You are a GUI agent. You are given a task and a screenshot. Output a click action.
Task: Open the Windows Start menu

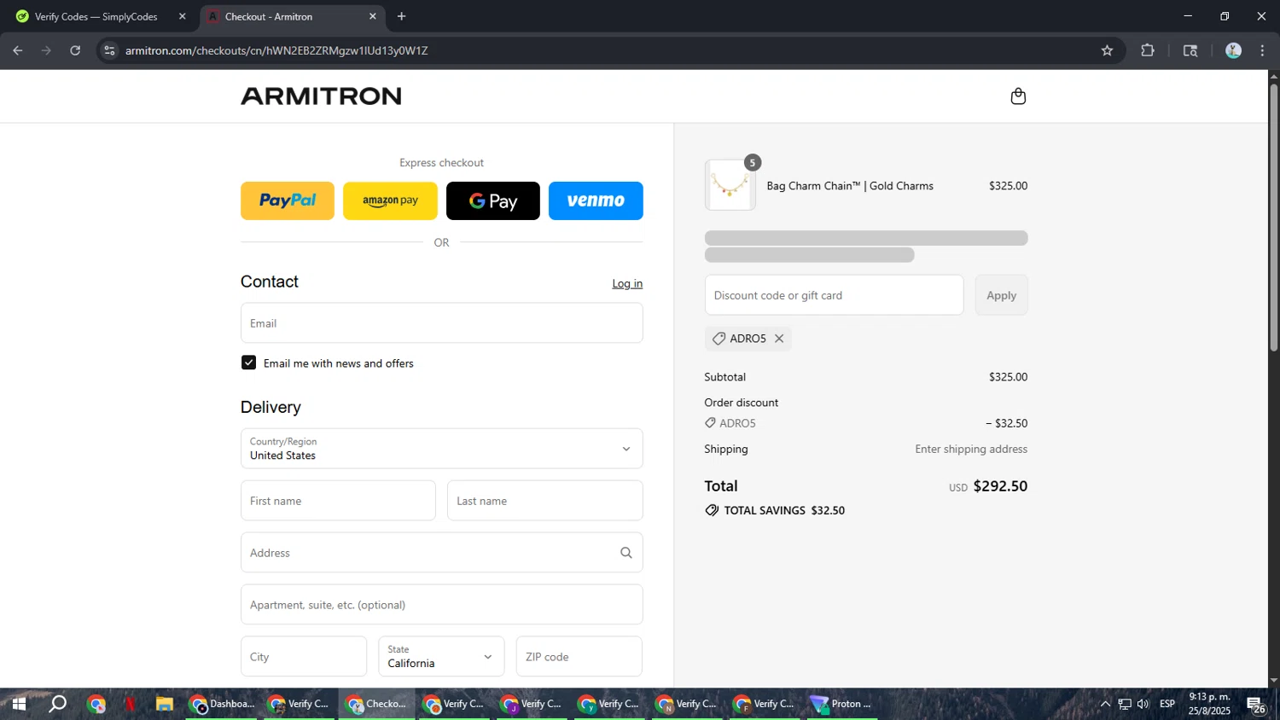point(19,704)
